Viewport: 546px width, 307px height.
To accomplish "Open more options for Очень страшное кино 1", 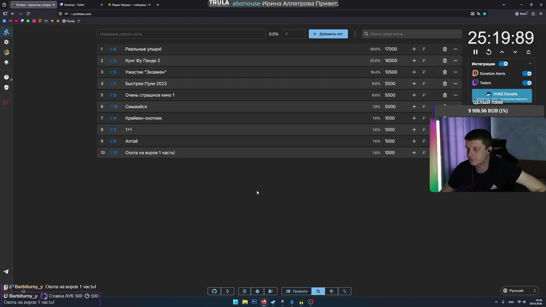I will 455,95.
